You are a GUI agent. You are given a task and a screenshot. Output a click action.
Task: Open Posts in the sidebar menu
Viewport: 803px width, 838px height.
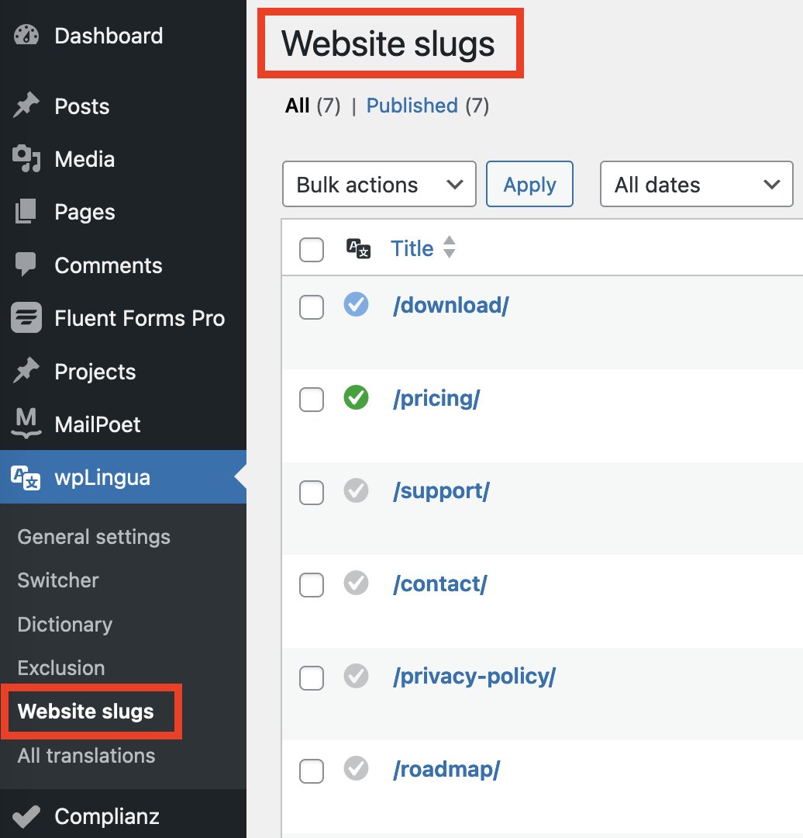(82, 106)
